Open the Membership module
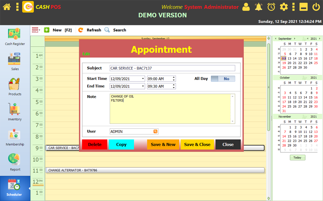This screenshot has width=323, height=201. (15, 137)
